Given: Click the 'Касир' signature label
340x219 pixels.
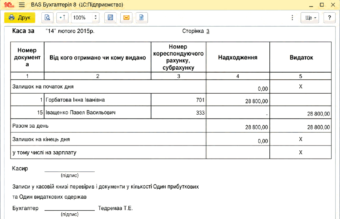Looking at the screenshot, I should pos(20,169).
